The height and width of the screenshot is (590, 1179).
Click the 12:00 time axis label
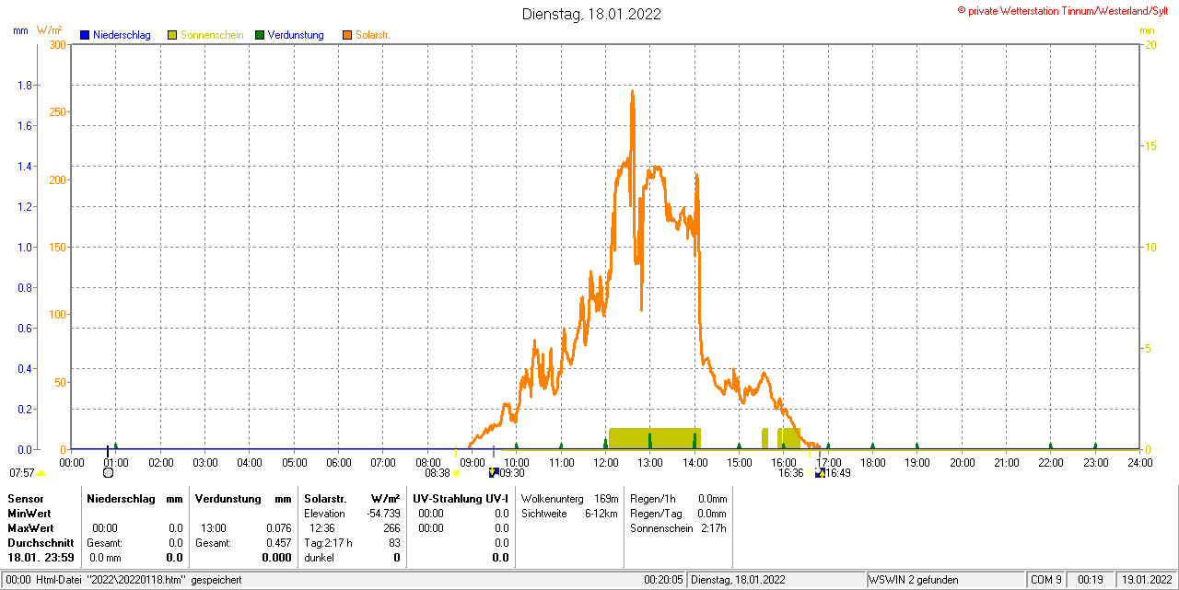606,462
